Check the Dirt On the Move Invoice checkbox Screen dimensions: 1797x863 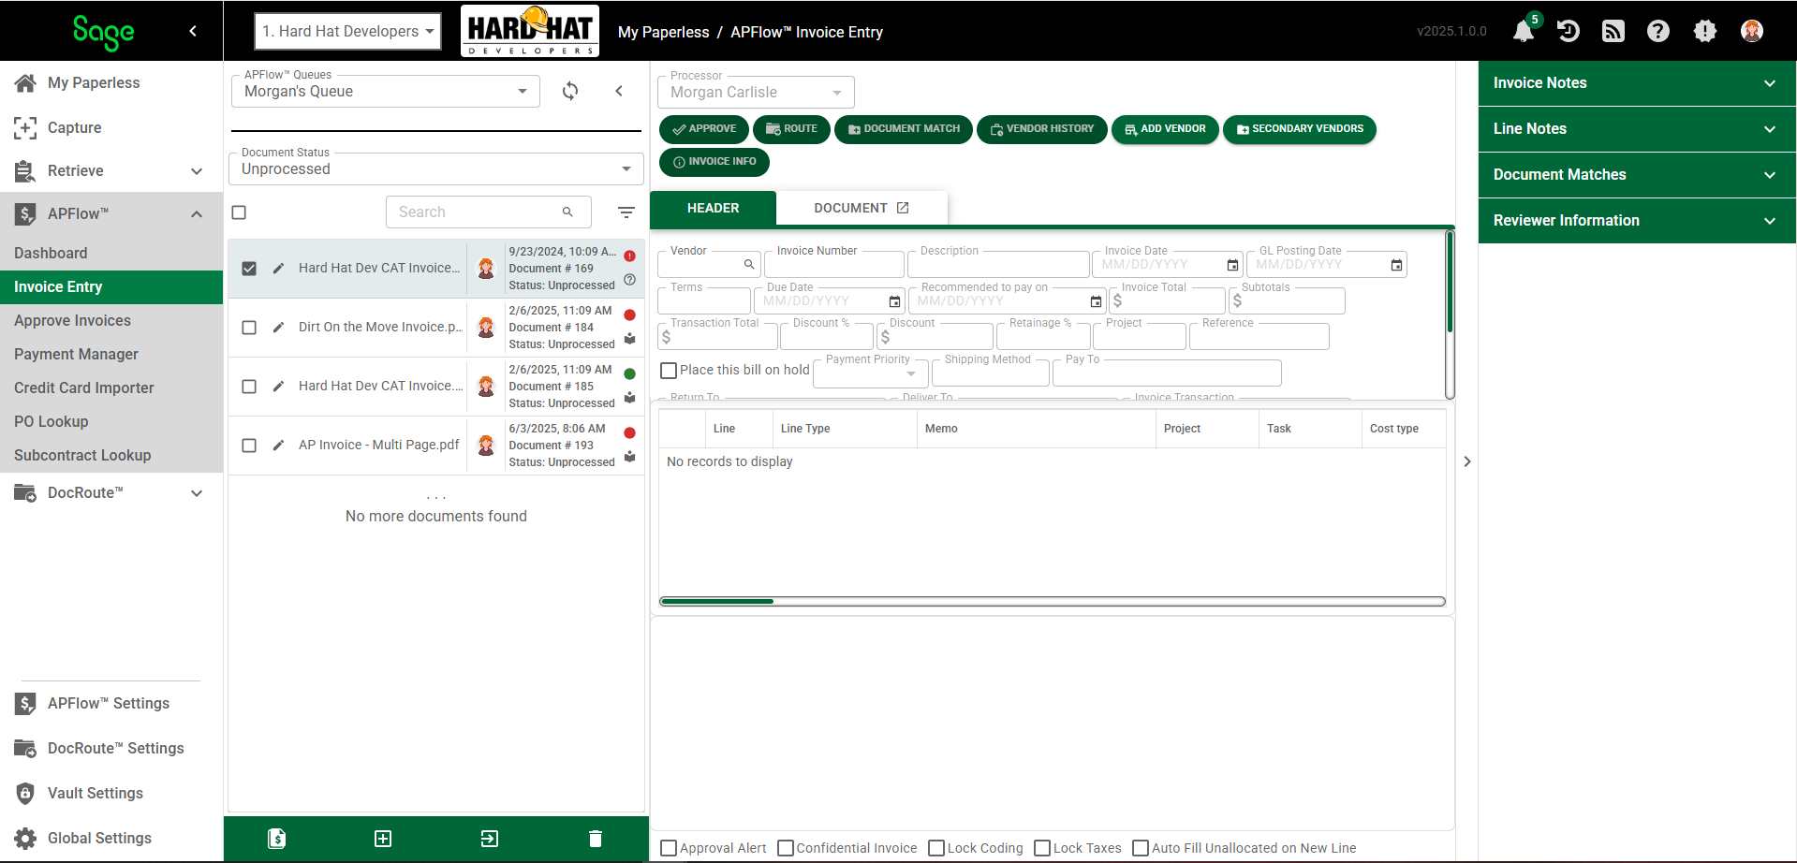click(x=249, y=328)
